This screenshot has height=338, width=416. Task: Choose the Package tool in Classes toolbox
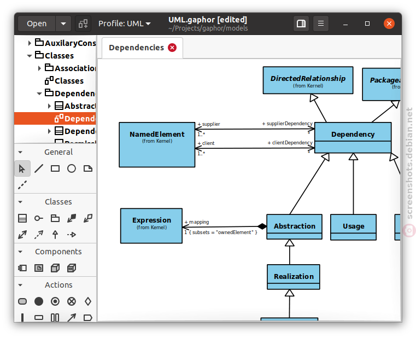pyautogui.click(x=55, y=218)
